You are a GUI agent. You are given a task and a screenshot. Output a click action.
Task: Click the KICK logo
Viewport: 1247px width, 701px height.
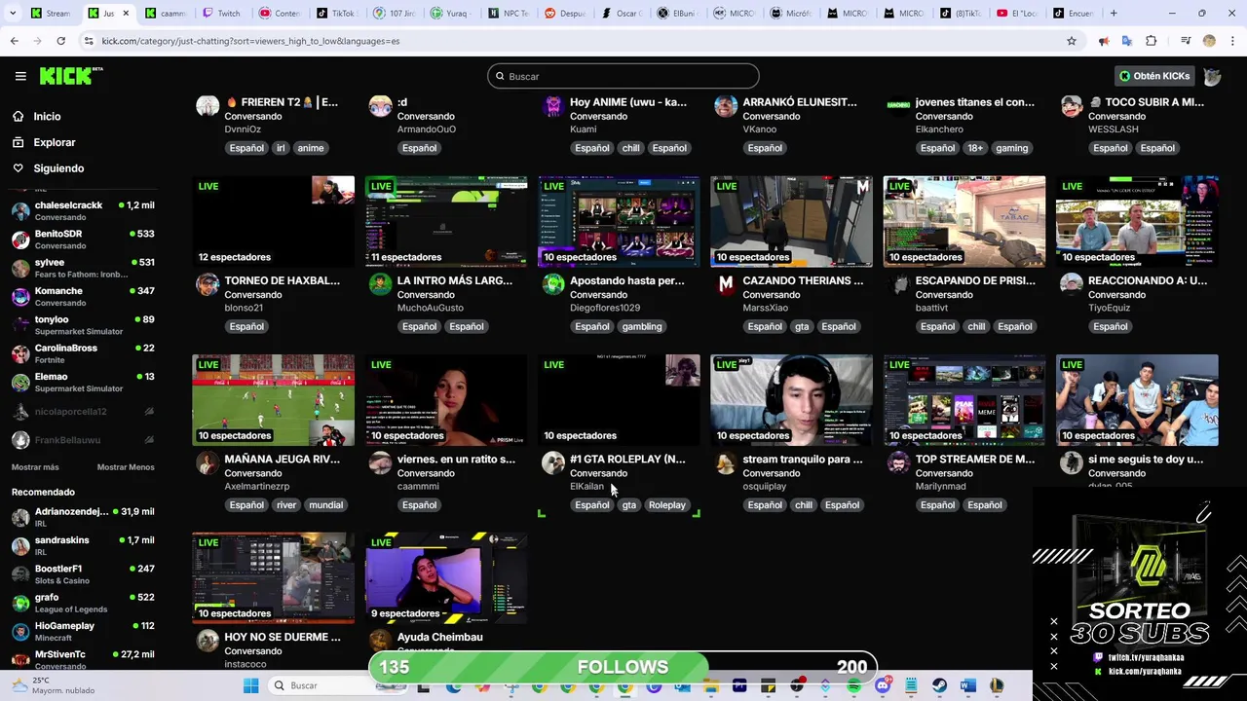point(71,76)
